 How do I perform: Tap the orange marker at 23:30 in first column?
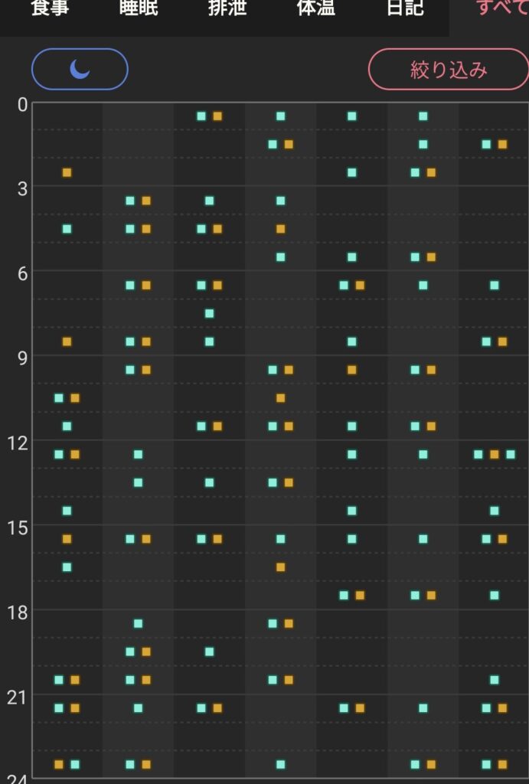tap(59, 764)
